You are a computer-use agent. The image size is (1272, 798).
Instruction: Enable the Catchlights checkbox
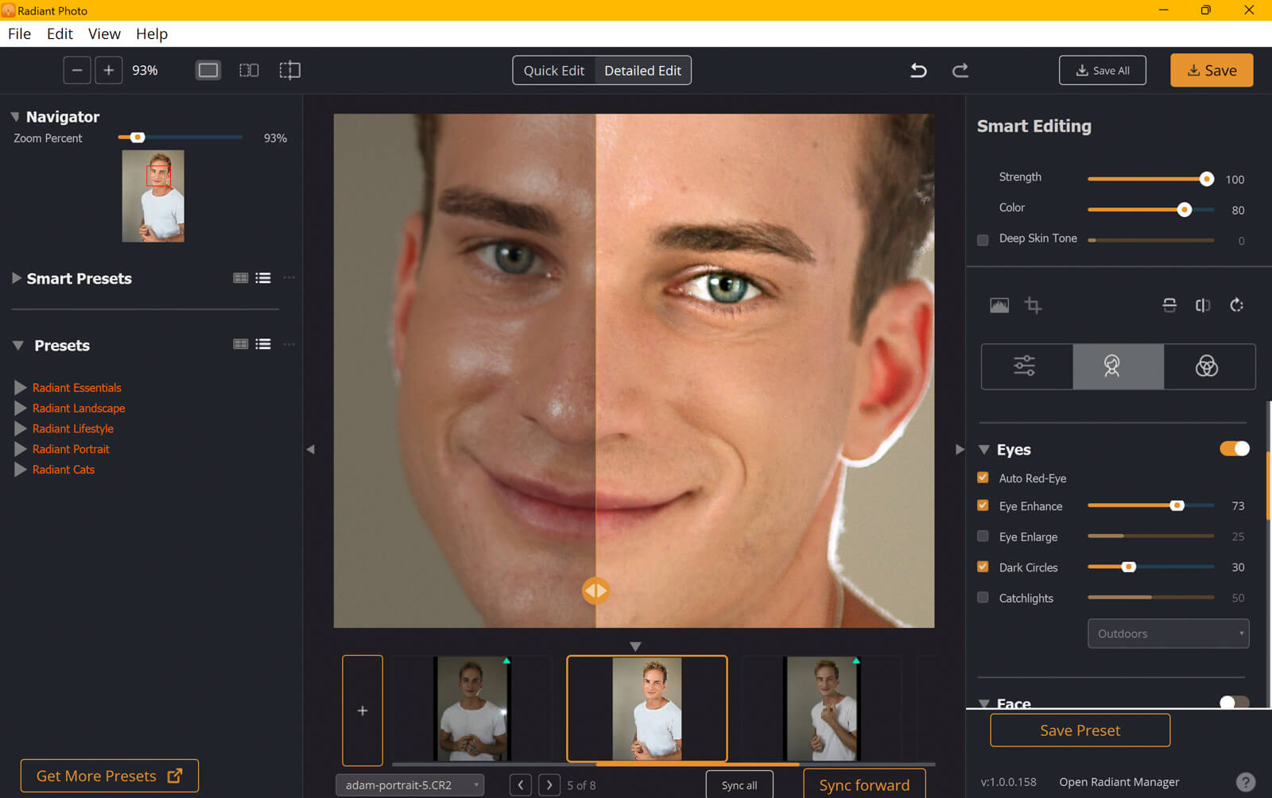click(983, 598)
